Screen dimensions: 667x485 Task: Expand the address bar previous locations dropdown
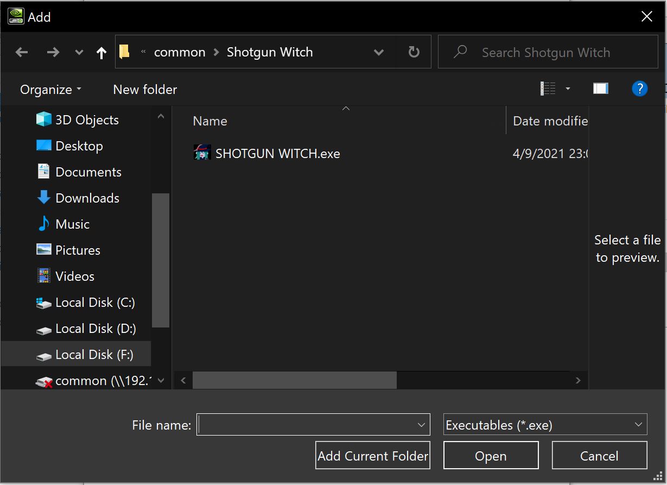(x=379, y=52)
